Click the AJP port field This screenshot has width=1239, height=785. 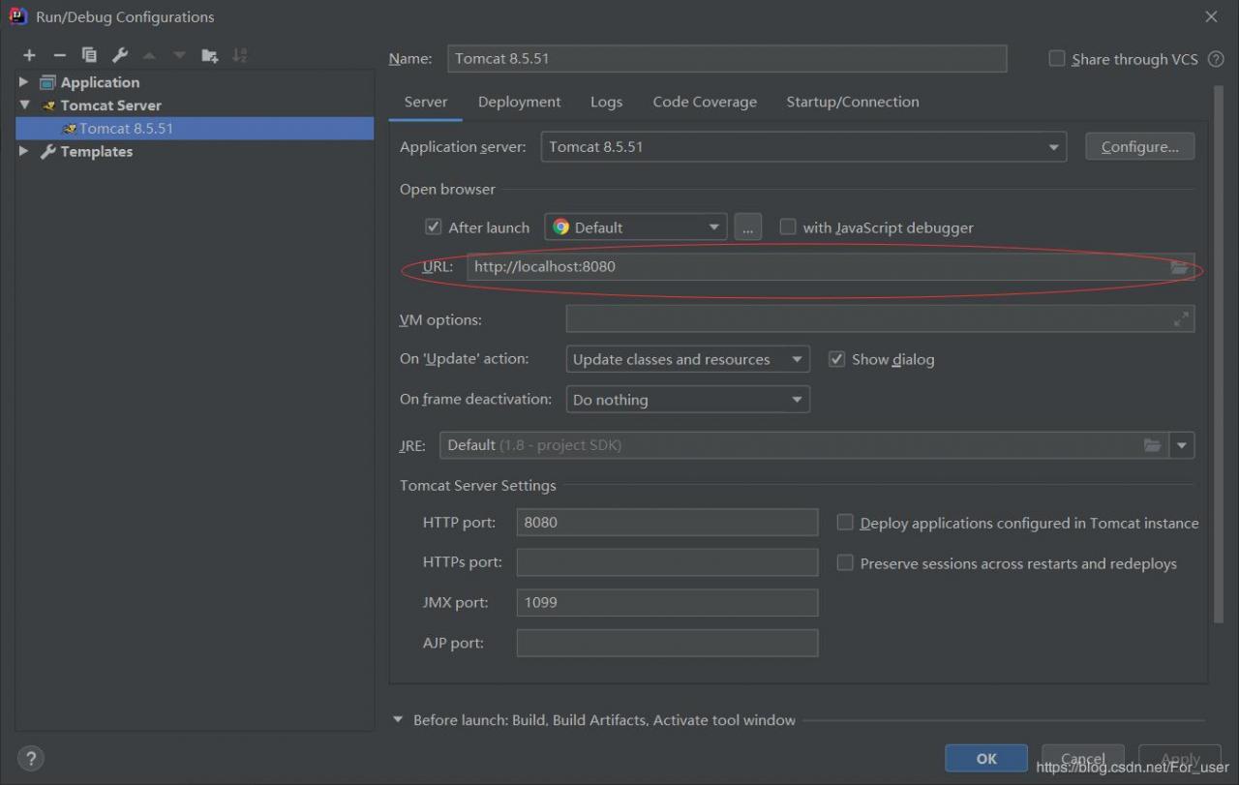pos(667,643)
